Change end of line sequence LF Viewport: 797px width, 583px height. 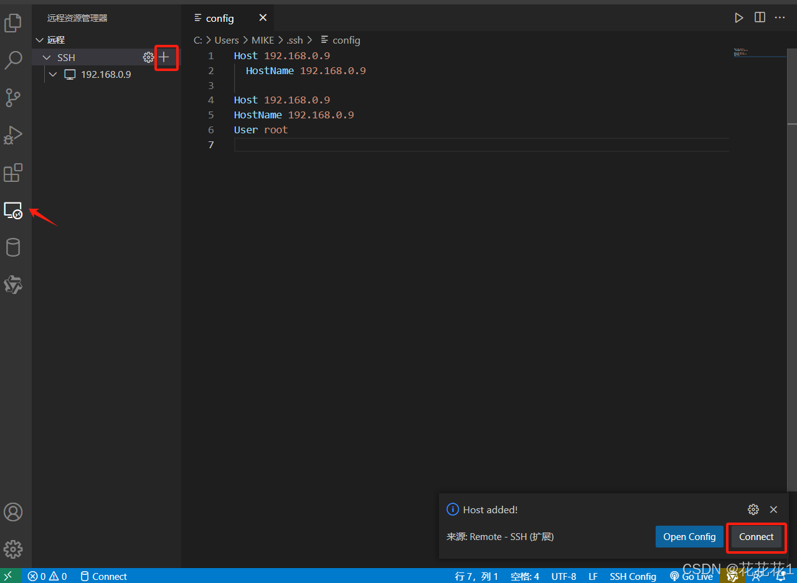593,576
